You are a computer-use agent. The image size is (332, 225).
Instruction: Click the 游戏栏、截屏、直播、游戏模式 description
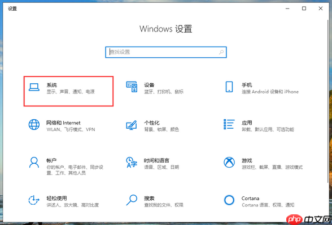tap(272, 167)
